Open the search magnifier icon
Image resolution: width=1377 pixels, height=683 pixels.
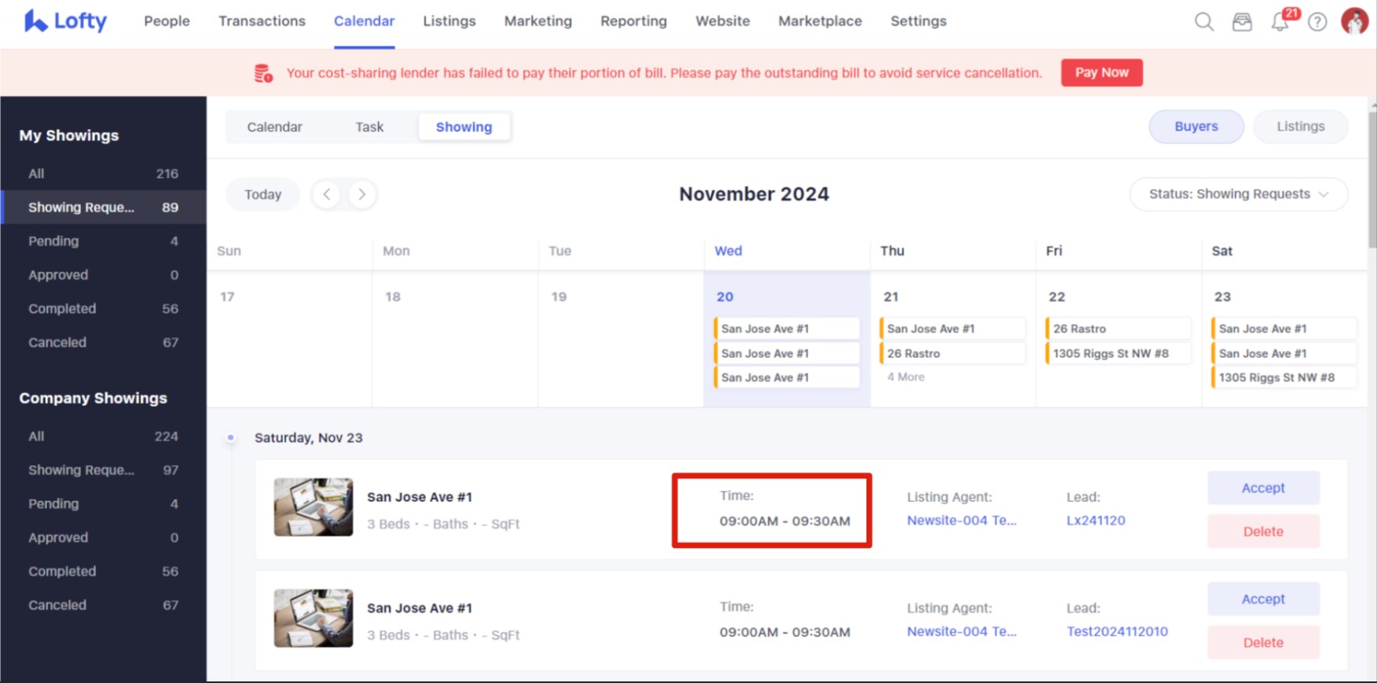[x=1204, y=21]
